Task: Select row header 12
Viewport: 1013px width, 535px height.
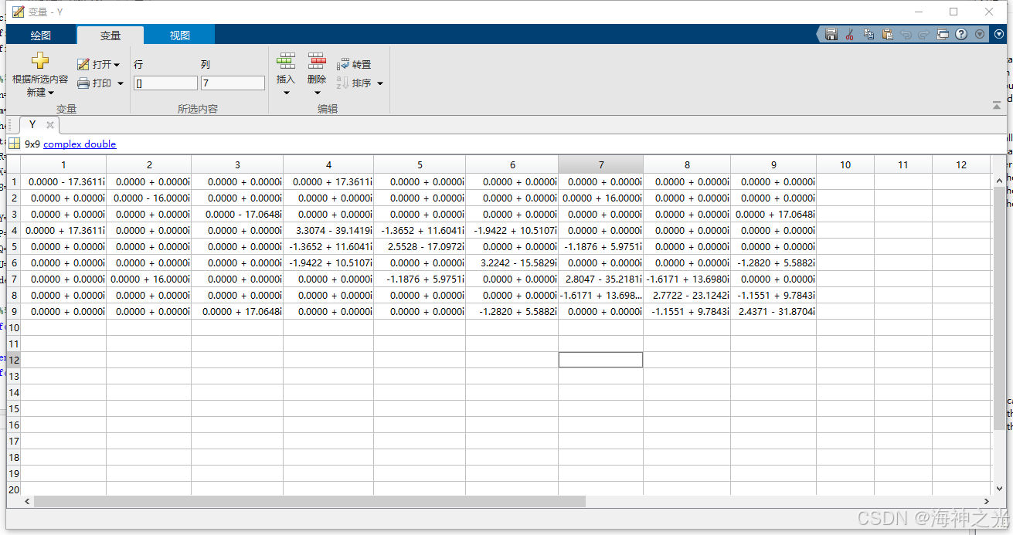Action: 13,360
